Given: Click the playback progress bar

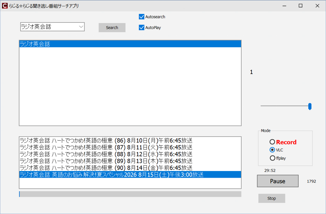Looking at the screenshot, I should tap(130, 194).
